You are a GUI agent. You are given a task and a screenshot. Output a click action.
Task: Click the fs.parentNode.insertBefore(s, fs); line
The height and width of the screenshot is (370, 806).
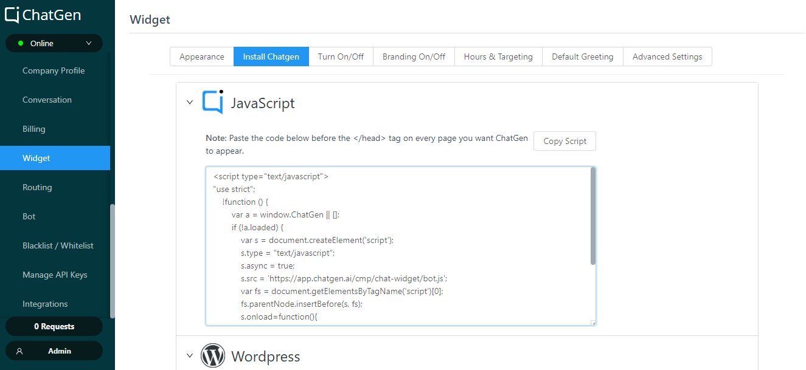(302, 304)
